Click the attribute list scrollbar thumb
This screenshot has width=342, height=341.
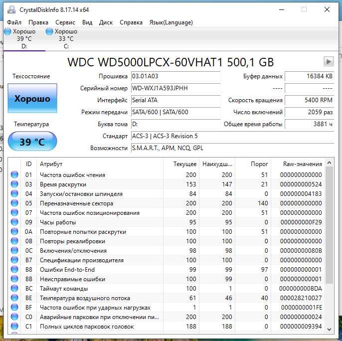[x=330, y=225]
